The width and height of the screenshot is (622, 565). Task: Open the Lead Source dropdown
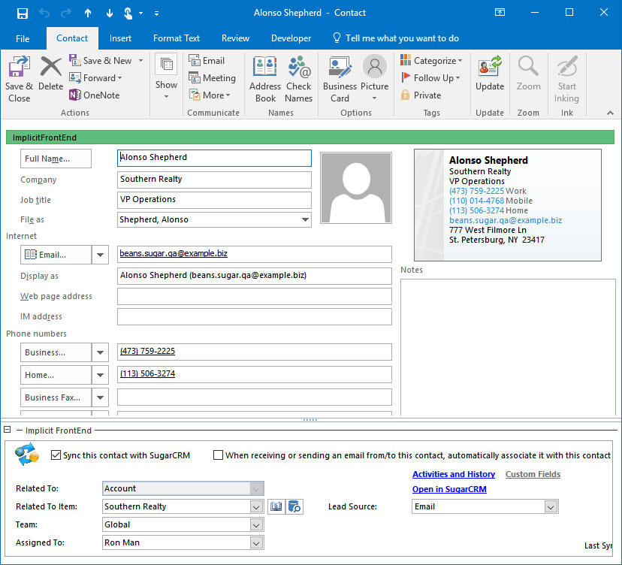click(551, 507)
